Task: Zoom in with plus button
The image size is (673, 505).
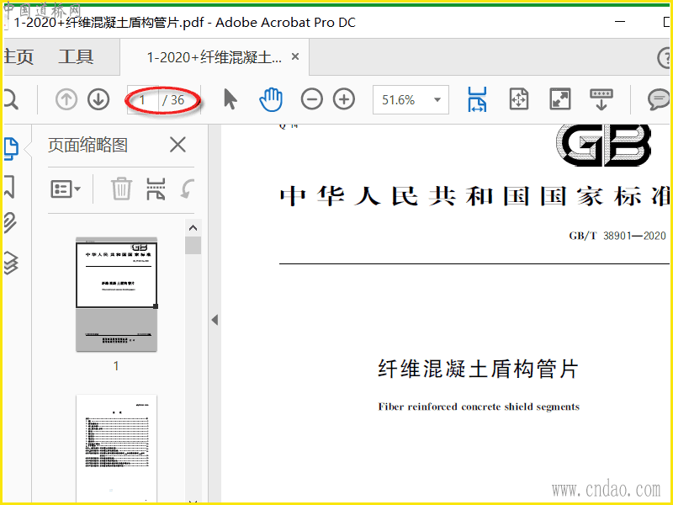Action: [x=344, y=99]
